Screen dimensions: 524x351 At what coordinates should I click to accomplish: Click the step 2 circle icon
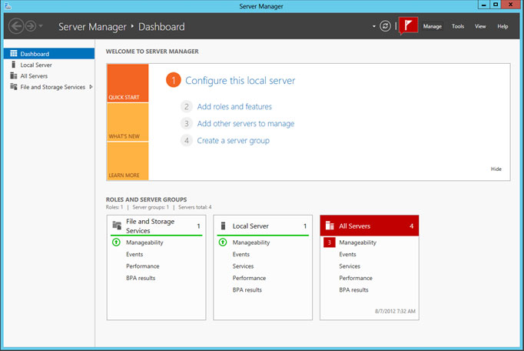(187, 106)
